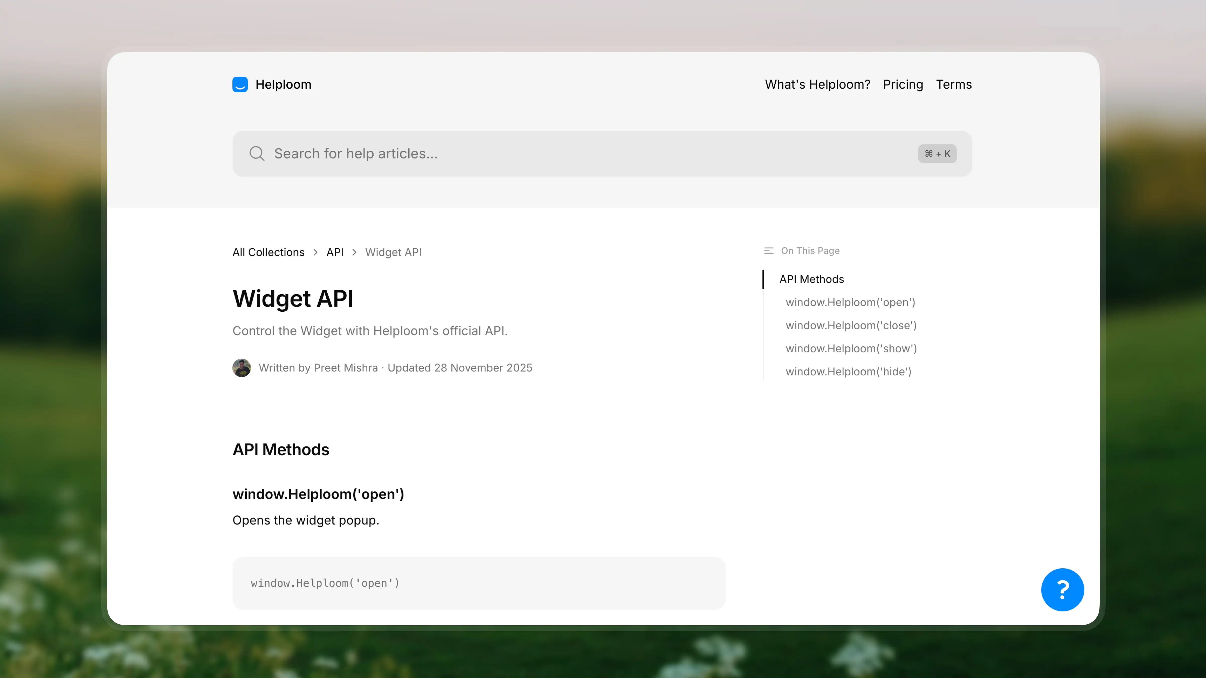The width and height of the screenshot is (1206, 678).
Task: Click the window.Helploom('open') code block
Action: pos(478,583)
